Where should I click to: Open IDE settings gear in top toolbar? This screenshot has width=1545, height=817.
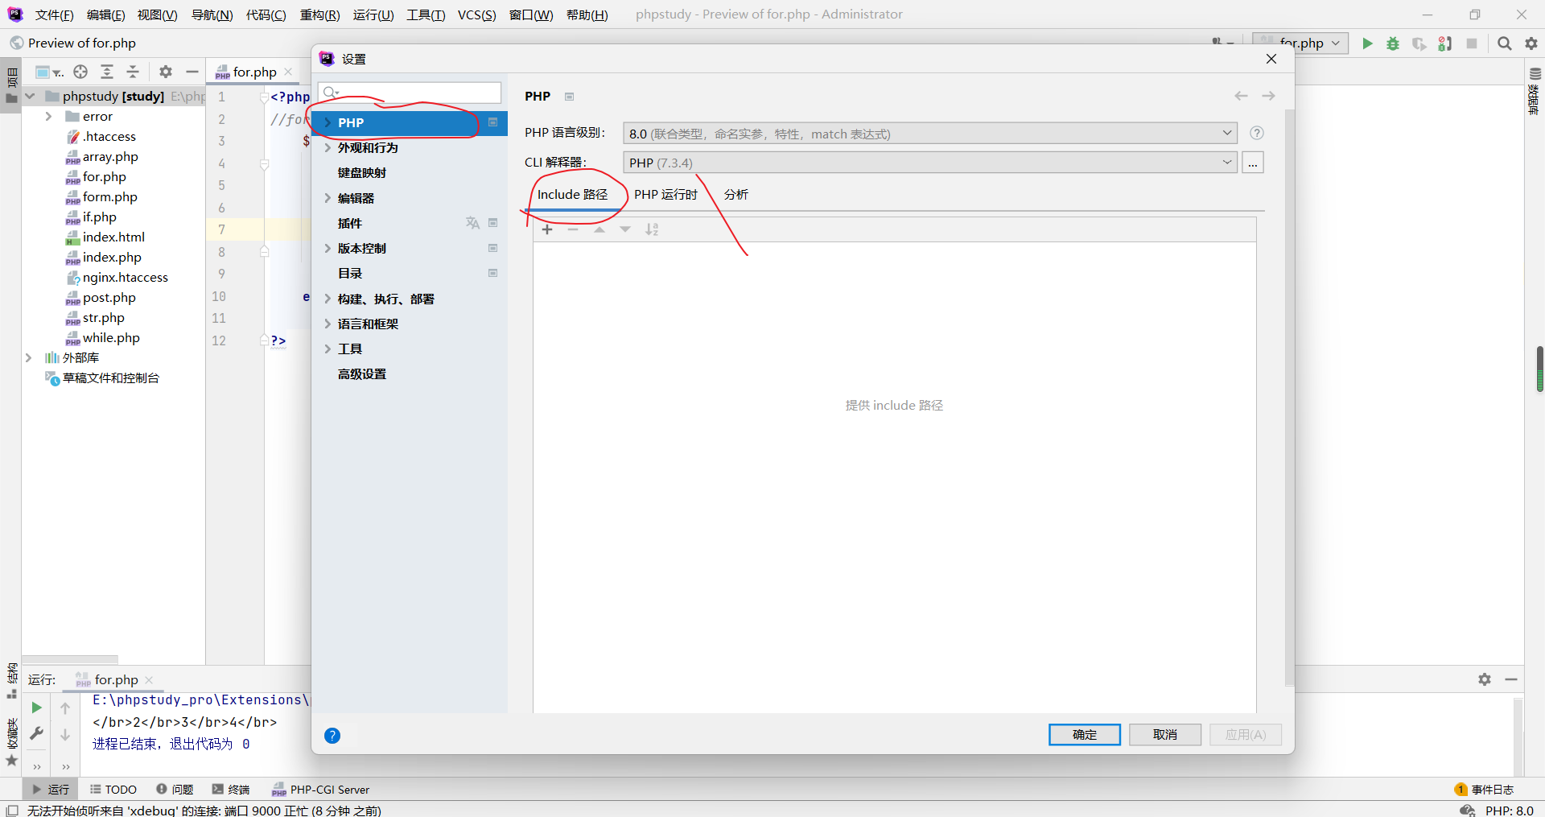pos(1531,43)
